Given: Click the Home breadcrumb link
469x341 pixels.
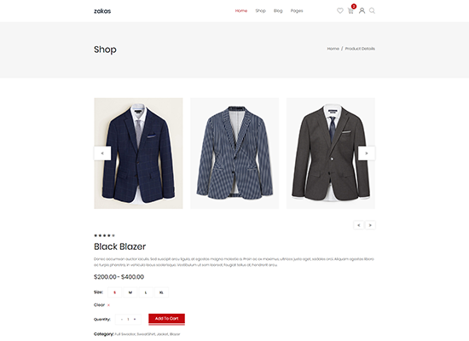Looking at the screenshot, I should 333,49.
